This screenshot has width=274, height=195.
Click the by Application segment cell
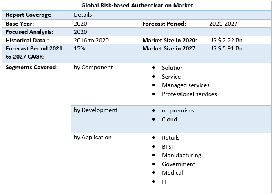click(93, 137)
